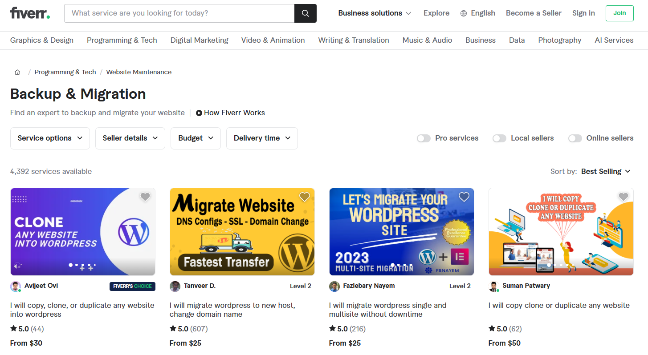Open Programming & Tech category
648x355 pixels.
pyautogui.click(x=122, y=40)
